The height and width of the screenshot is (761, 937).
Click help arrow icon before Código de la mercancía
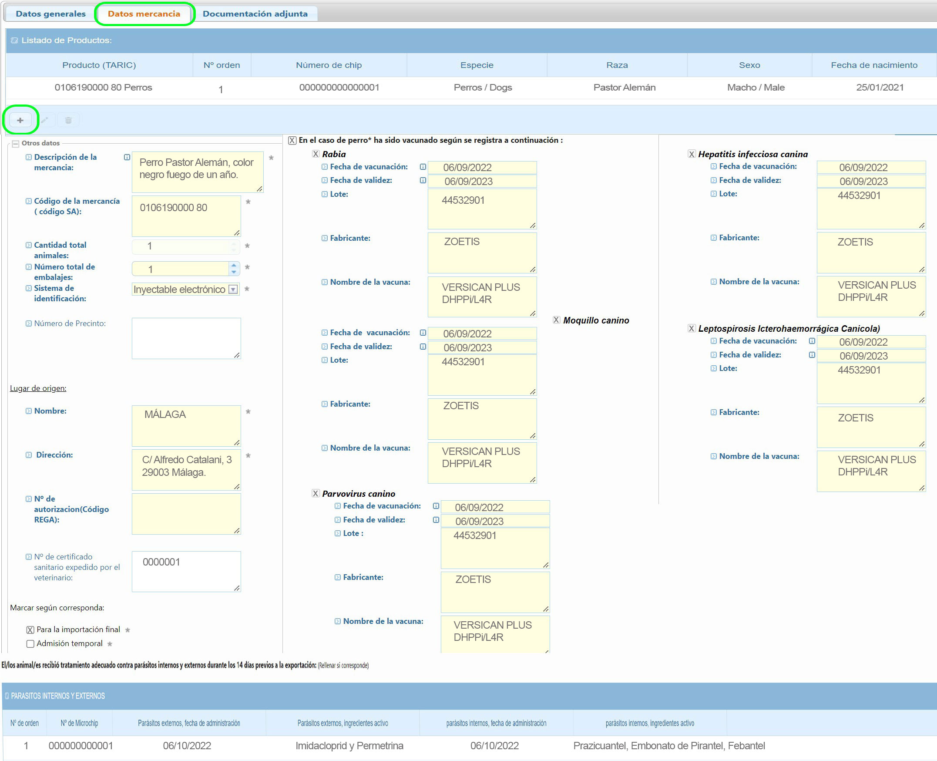tap(28, 201)
